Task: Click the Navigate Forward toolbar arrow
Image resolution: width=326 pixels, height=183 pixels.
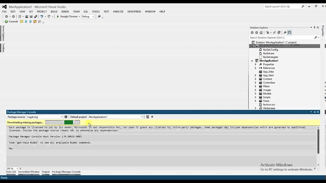Action: click(13, 17)
